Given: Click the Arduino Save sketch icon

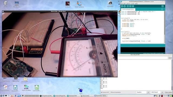Looking at the screenshot, I should coord(133,6).
